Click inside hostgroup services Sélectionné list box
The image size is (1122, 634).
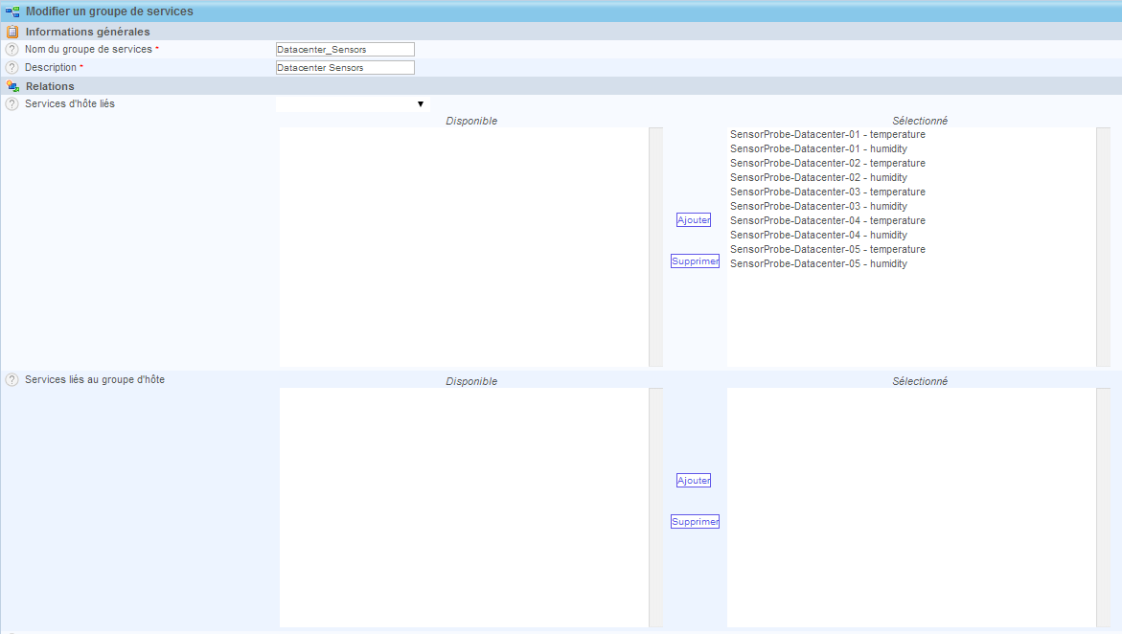911,508
